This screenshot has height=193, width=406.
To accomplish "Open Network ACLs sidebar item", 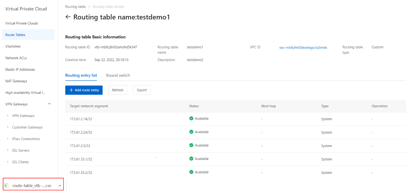I will click(x=16, y=58).
